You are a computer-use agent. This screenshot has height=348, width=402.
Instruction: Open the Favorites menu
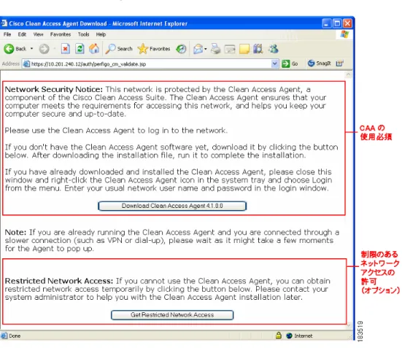tap(61, 34)
